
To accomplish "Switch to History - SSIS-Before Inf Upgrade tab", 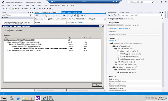I will coord(45,12).
